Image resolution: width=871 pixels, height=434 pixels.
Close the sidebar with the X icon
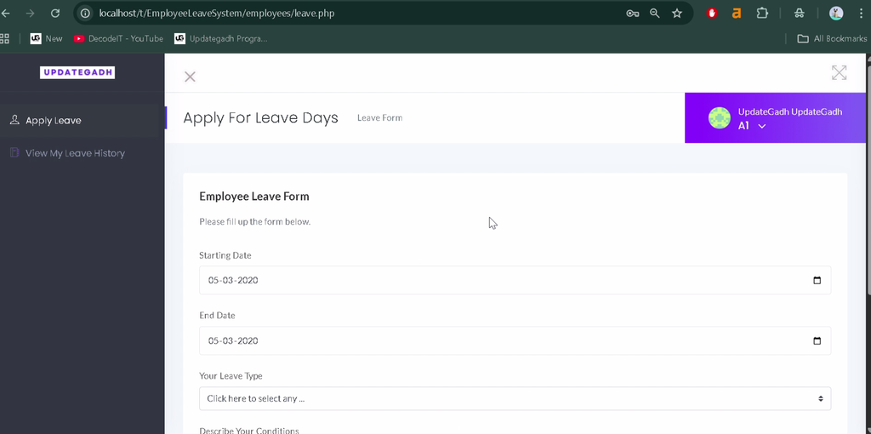pos(190,77)
